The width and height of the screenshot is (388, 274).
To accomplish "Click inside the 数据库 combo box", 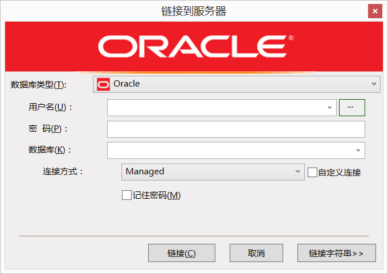I will pos(236,150).
